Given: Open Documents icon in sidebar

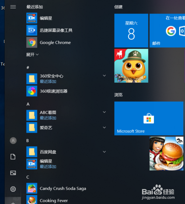Looking at the screenshot, I should point(13,157).
